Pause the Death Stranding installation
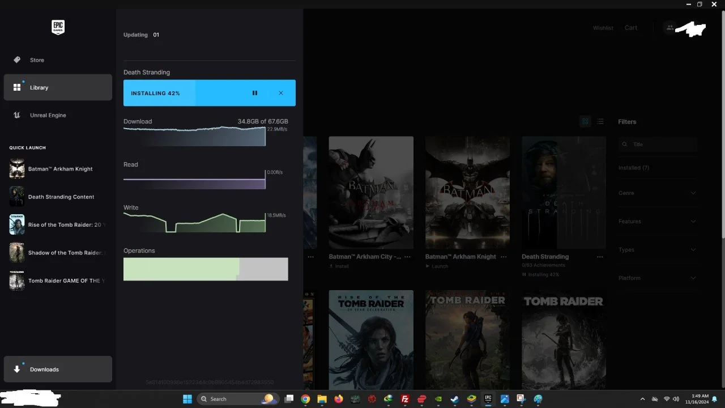This screenshot has width=725, height=408. coord(255,93)
